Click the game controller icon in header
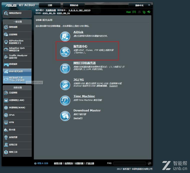Image resolution: width=190 pixels, height=173 pixels. coord(134,12)
